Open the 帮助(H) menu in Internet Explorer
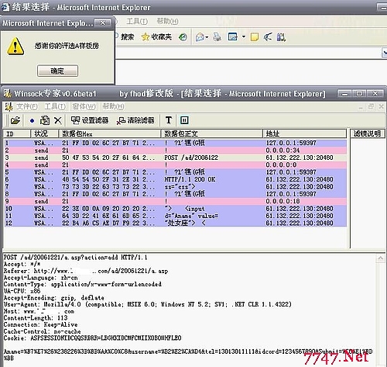 pos(167,21)
